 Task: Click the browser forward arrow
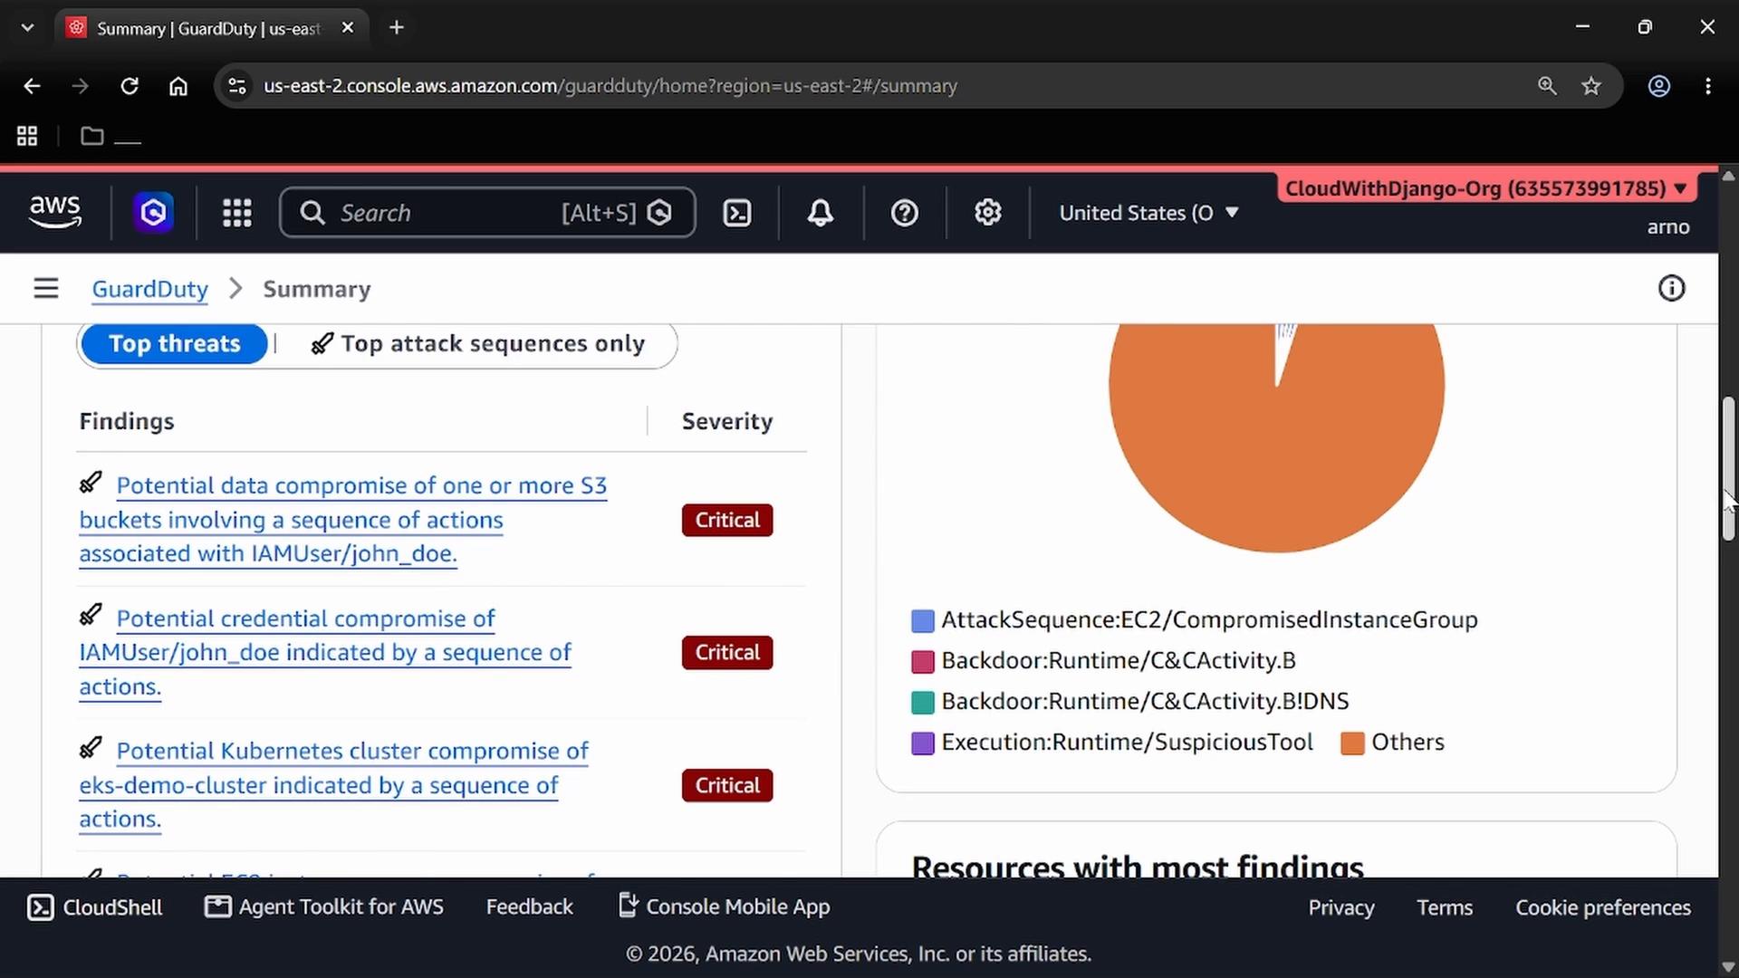[81, 86]
